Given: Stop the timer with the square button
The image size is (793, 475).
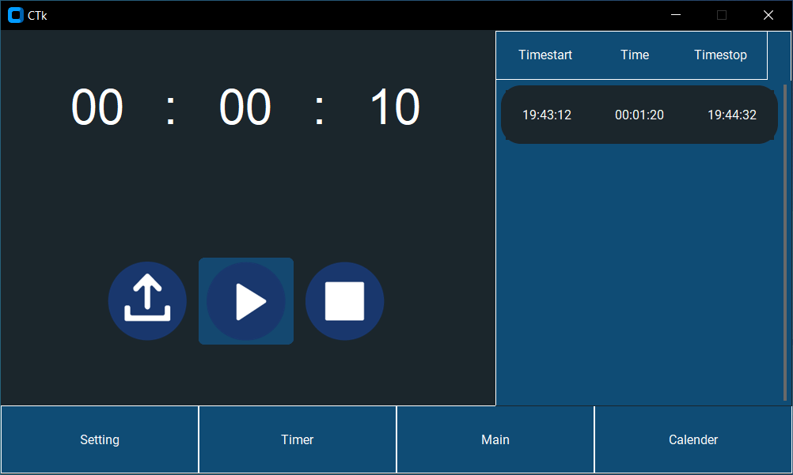Looking at the screenshot, I should (x=344, y=301).
